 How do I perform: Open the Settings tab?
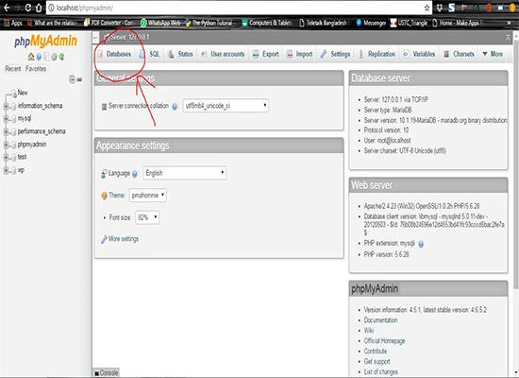(x=336, y=54)
